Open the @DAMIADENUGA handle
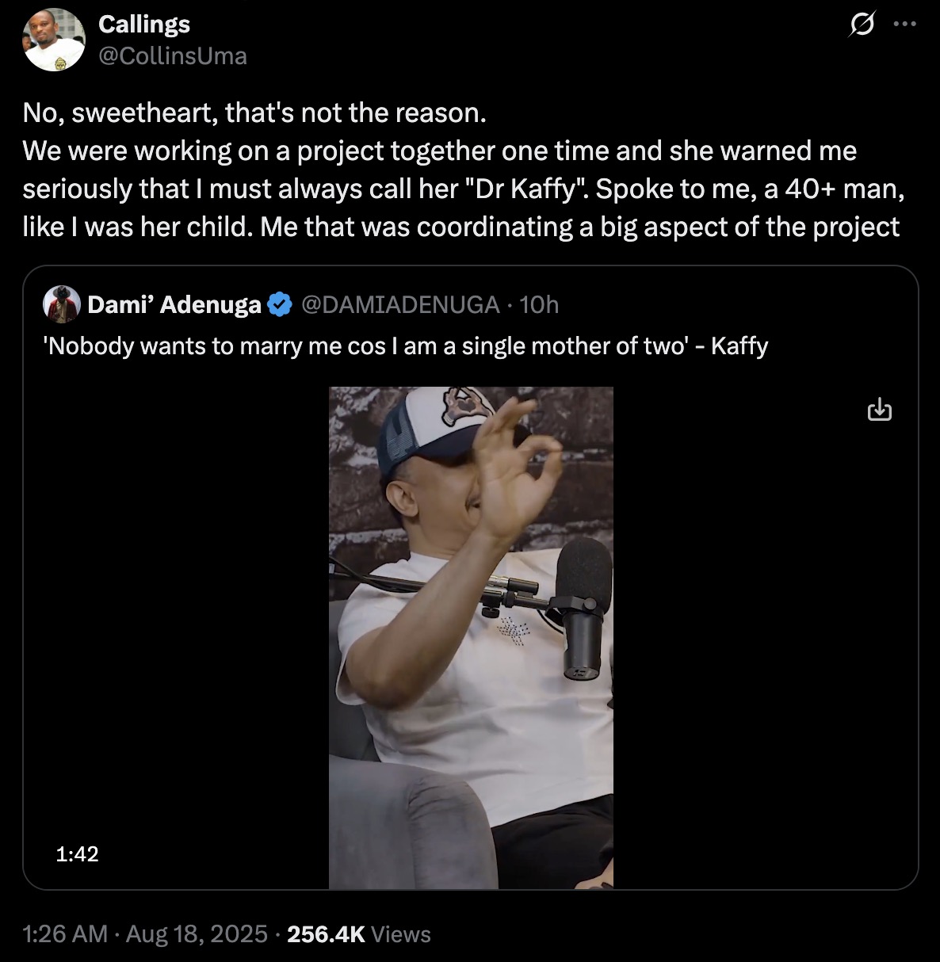 [x=400, y=304]
